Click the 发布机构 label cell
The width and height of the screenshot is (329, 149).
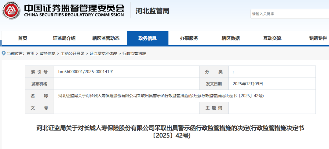click(x=39, y=84)
